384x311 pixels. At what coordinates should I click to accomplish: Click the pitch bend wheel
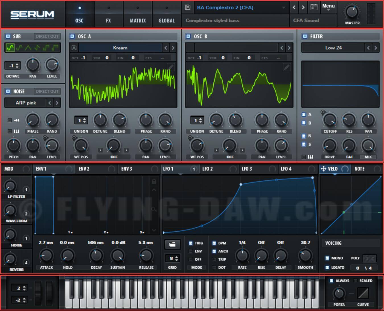38,294
